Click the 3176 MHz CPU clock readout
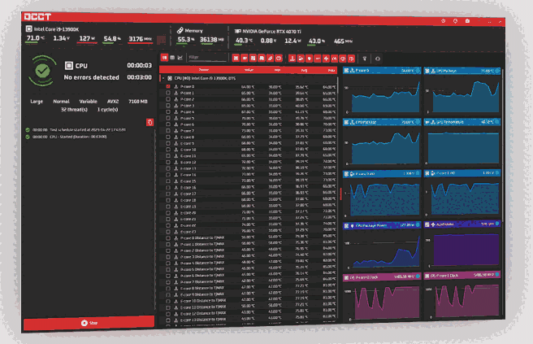The width and height of the screenshot is (533, 344). tap(140, 39)
